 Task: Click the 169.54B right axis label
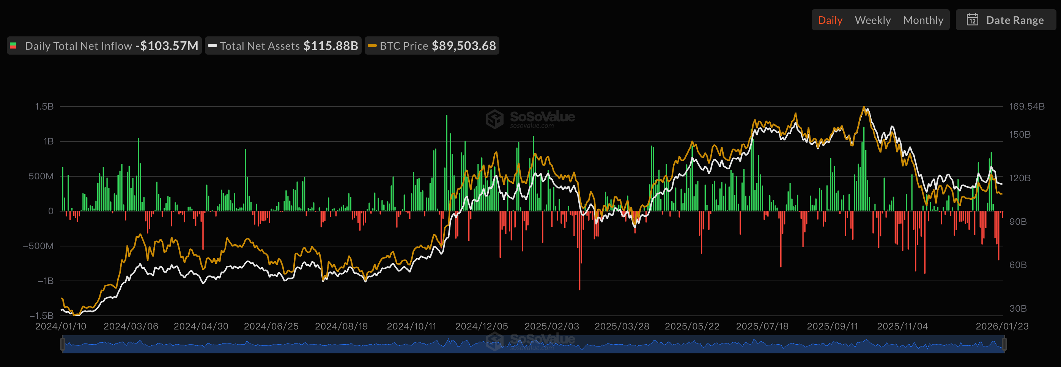(1026, 107)
